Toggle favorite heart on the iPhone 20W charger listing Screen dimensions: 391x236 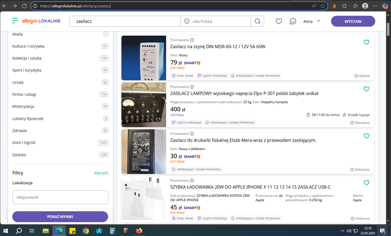(366, 182)
